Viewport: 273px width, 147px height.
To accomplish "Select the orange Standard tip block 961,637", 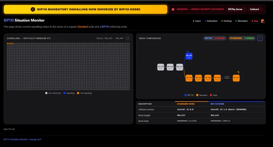I will [236, 78].
